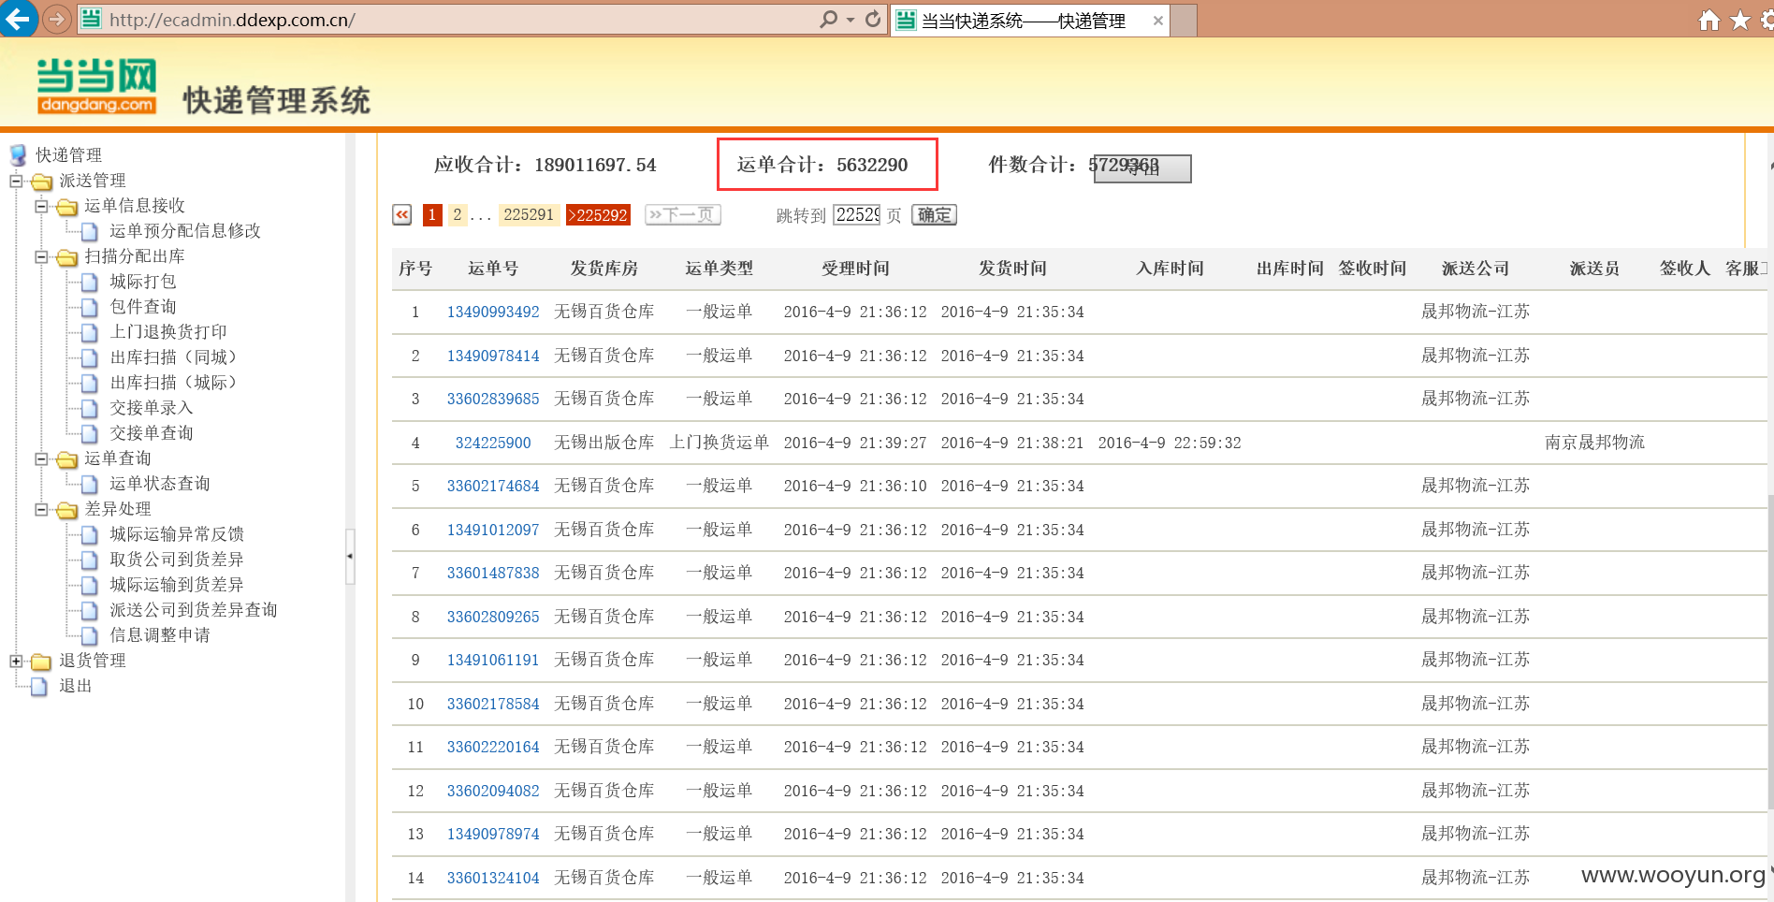Open waybill number 33602174684

[x=493, y=487]
